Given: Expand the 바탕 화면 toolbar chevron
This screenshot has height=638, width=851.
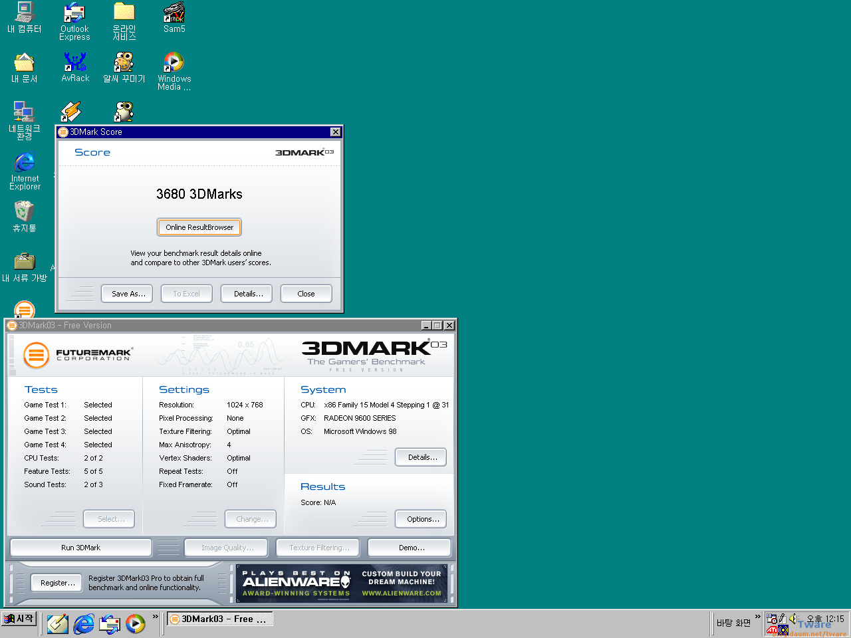Looking at the screenshot, I should coord(757,617).
